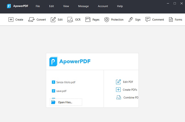Click the Forms document icon
The width and height of the screenshot is (185, 122).
click(x=171, y=20)
